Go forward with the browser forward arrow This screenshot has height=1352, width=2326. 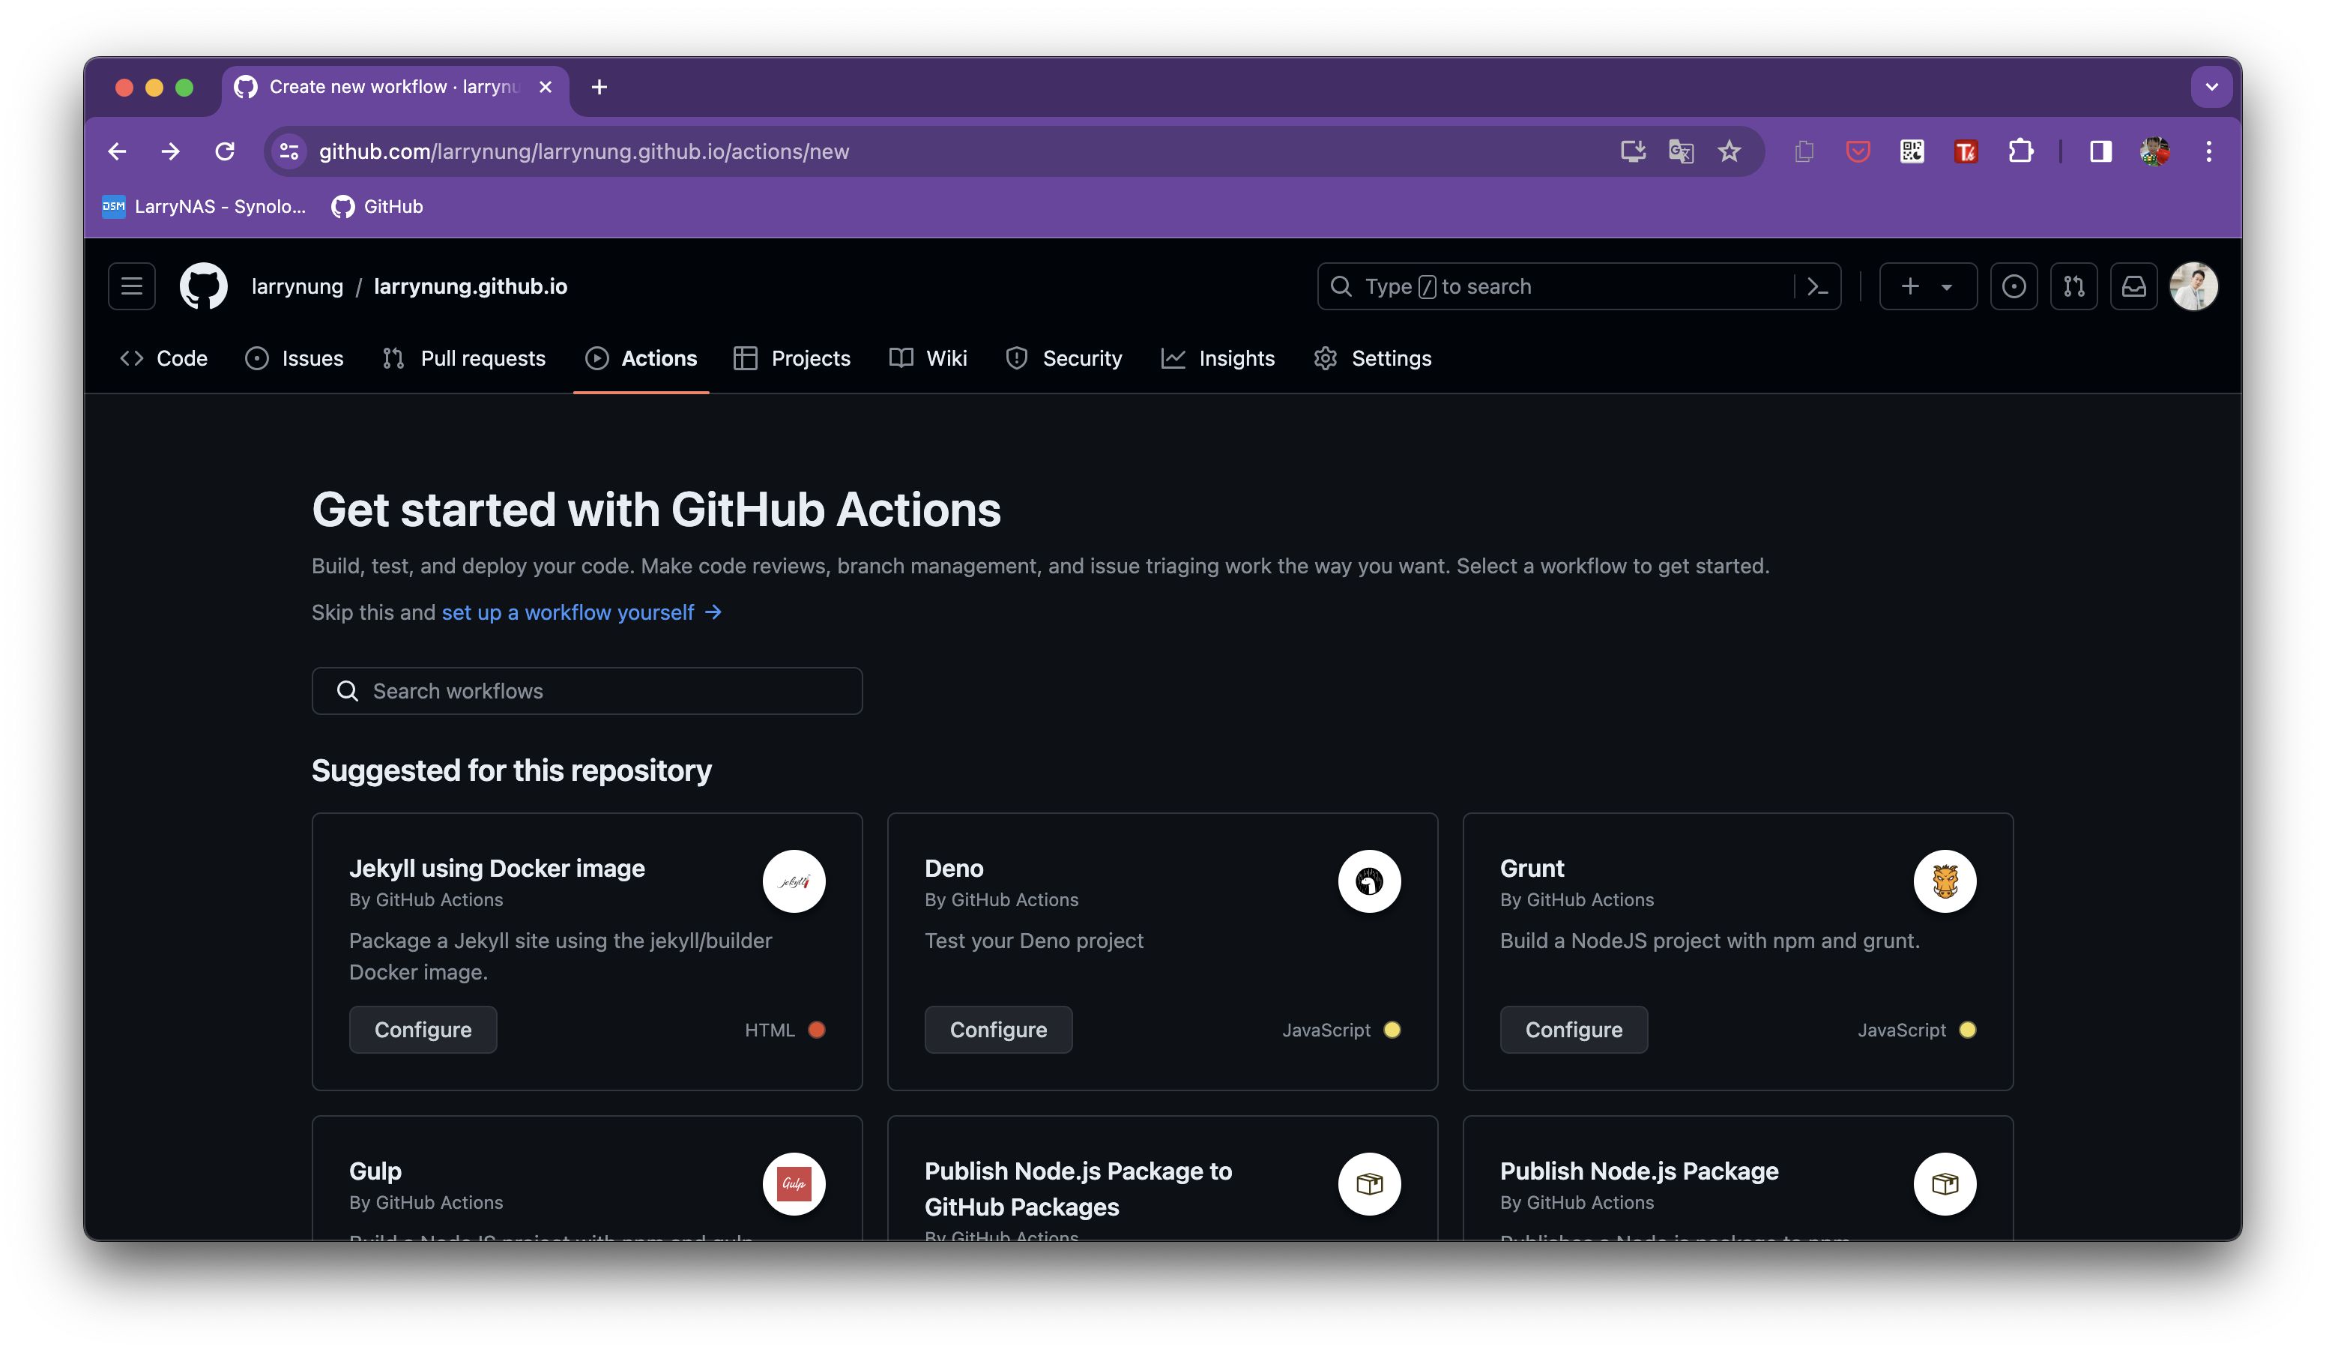[x=171, y=151]
